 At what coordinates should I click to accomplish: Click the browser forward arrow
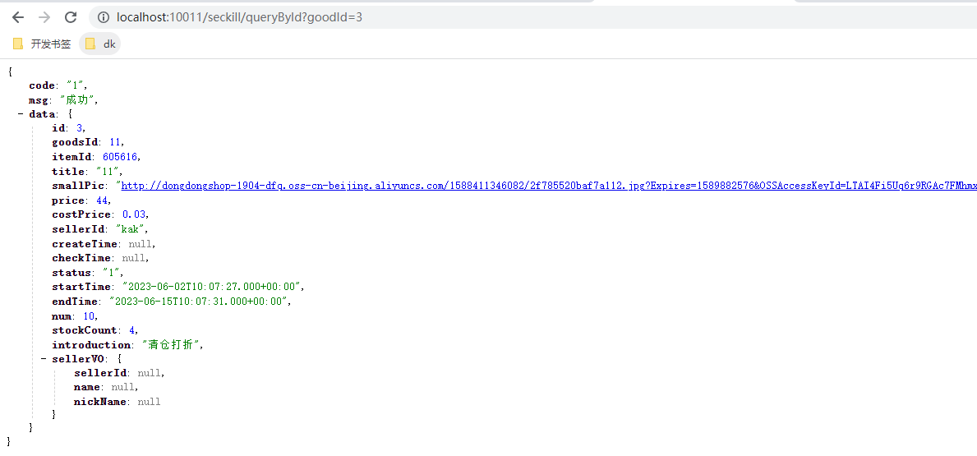tap(44, 17)
